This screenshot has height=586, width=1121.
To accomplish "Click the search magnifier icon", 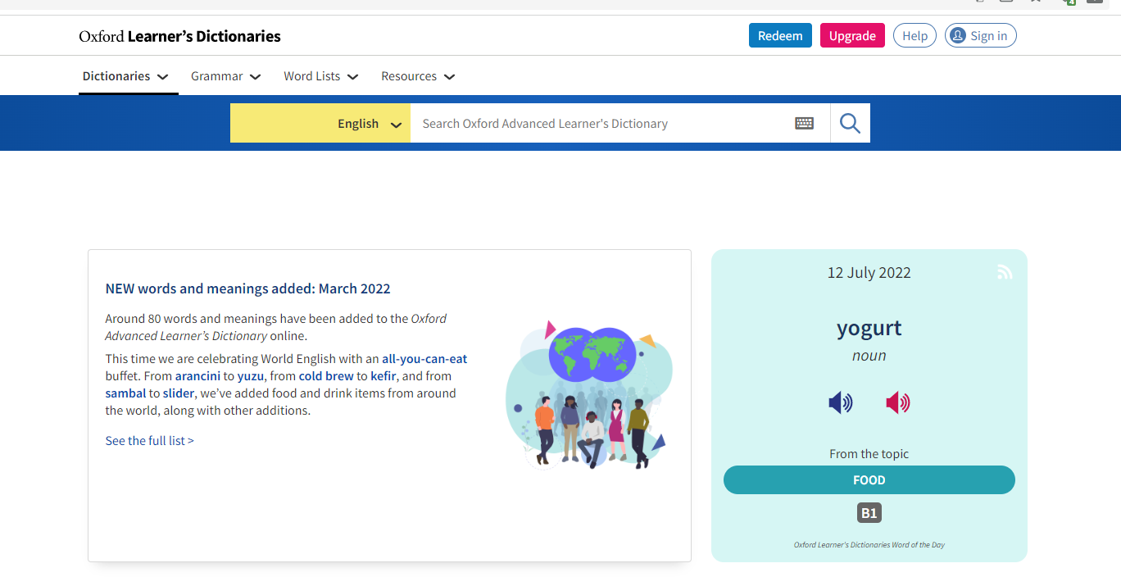I will (x=850, y=123).
